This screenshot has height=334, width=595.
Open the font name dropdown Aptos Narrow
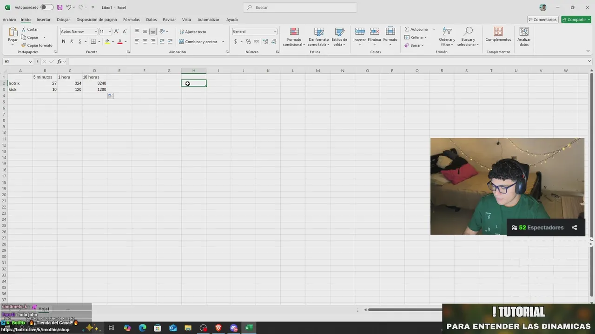[96, 32]
